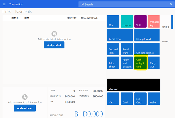
Task: Open the hamburger navigation menu
Action: [x=4, y=4]
